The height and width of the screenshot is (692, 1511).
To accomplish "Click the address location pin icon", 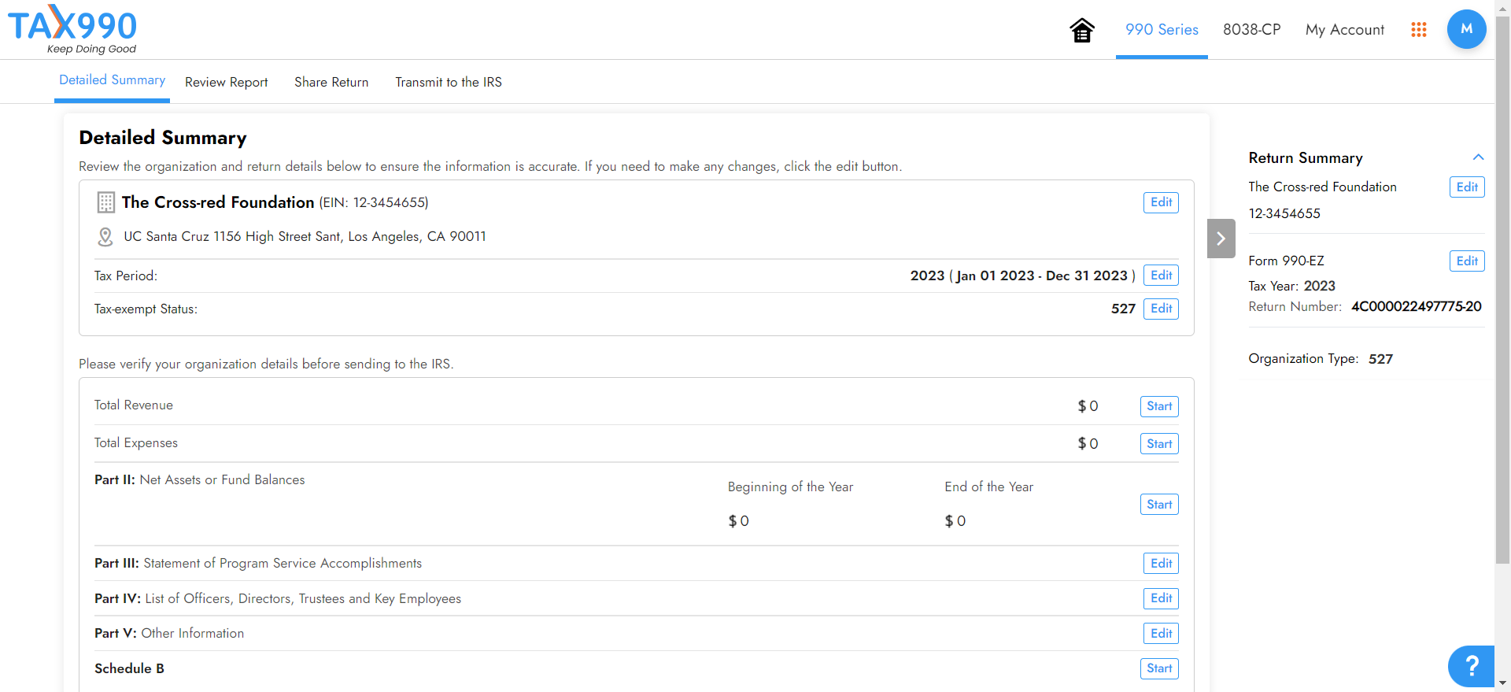I will [105, 236].
